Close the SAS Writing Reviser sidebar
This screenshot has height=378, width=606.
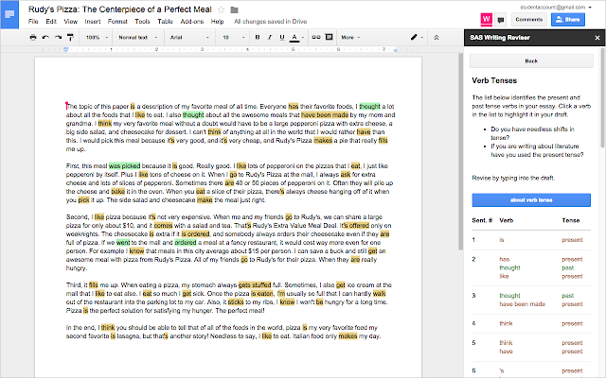[x=597, y=38]
